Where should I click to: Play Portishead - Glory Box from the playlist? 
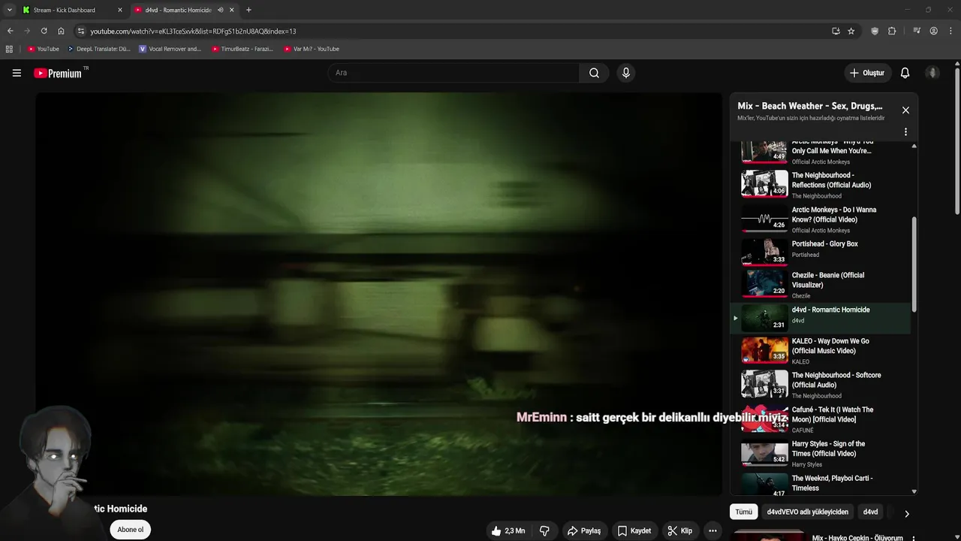click(822, 251)
